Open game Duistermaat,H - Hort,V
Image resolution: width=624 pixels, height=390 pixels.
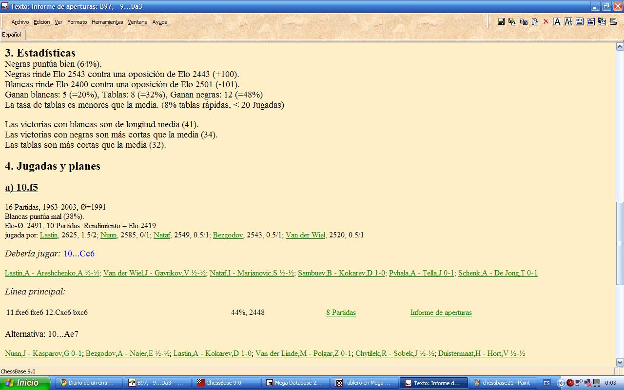pyautogui.click(x=482, y=353)
